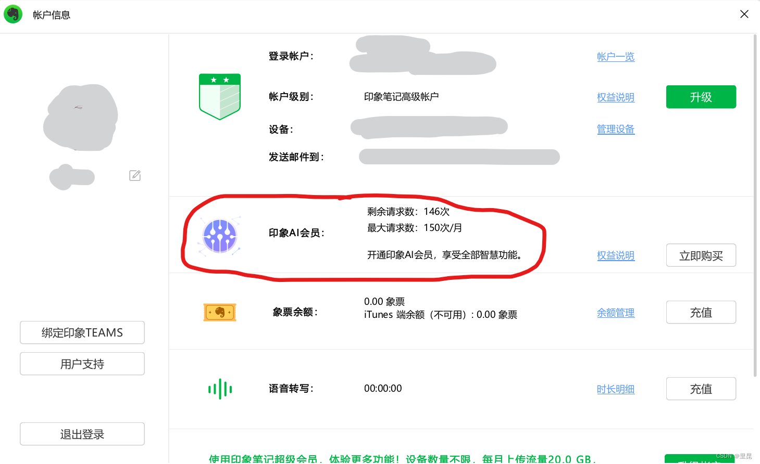Open the 管理设备 link
760x464 pixels.
pyautogui.click(x=616, y=129)
